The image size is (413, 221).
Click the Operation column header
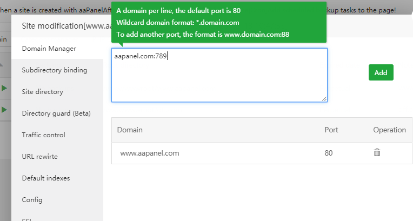(x=389, y=130)
